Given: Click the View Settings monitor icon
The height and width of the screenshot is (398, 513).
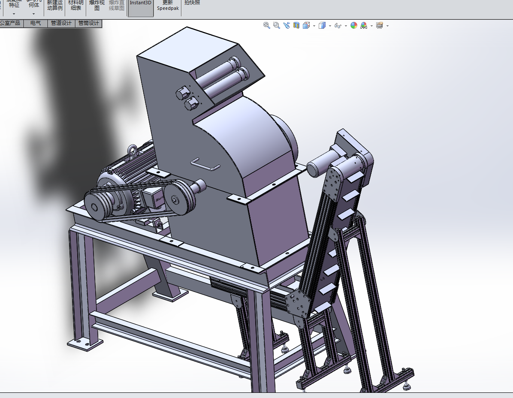Looking at the screenshot, I should 380,25.
